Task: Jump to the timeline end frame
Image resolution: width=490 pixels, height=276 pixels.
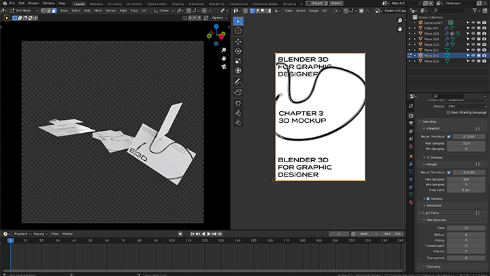Action: pos(220,234)
